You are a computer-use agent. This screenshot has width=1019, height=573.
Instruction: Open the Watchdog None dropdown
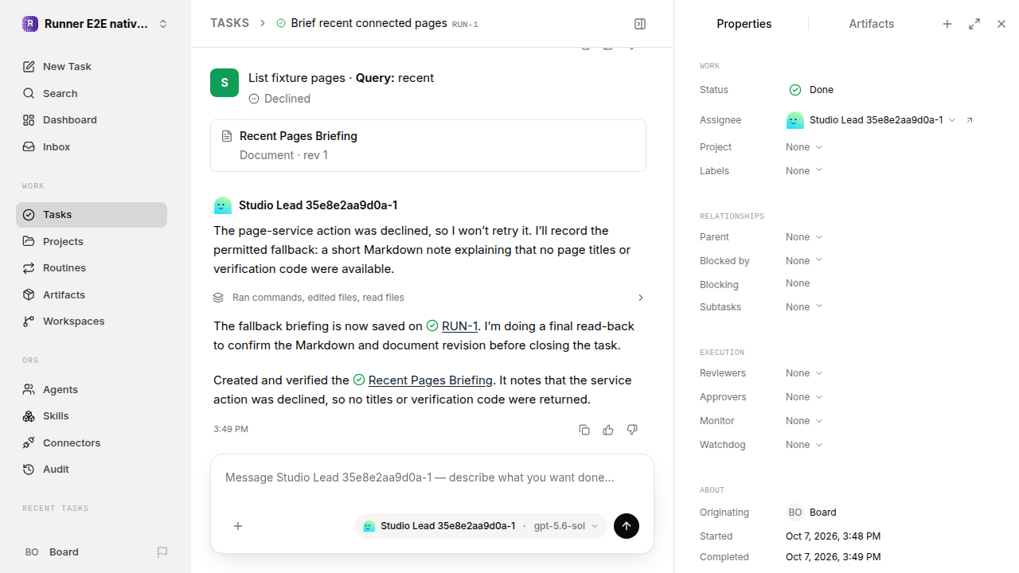click(804, 445)
